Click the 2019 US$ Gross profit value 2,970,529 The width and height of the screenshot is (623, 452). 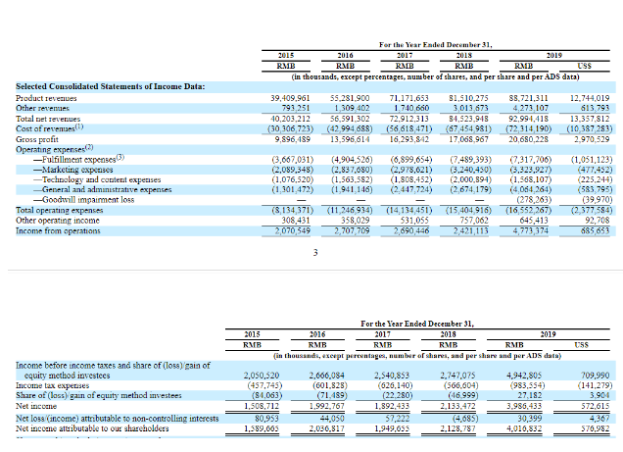click(592, 139)
